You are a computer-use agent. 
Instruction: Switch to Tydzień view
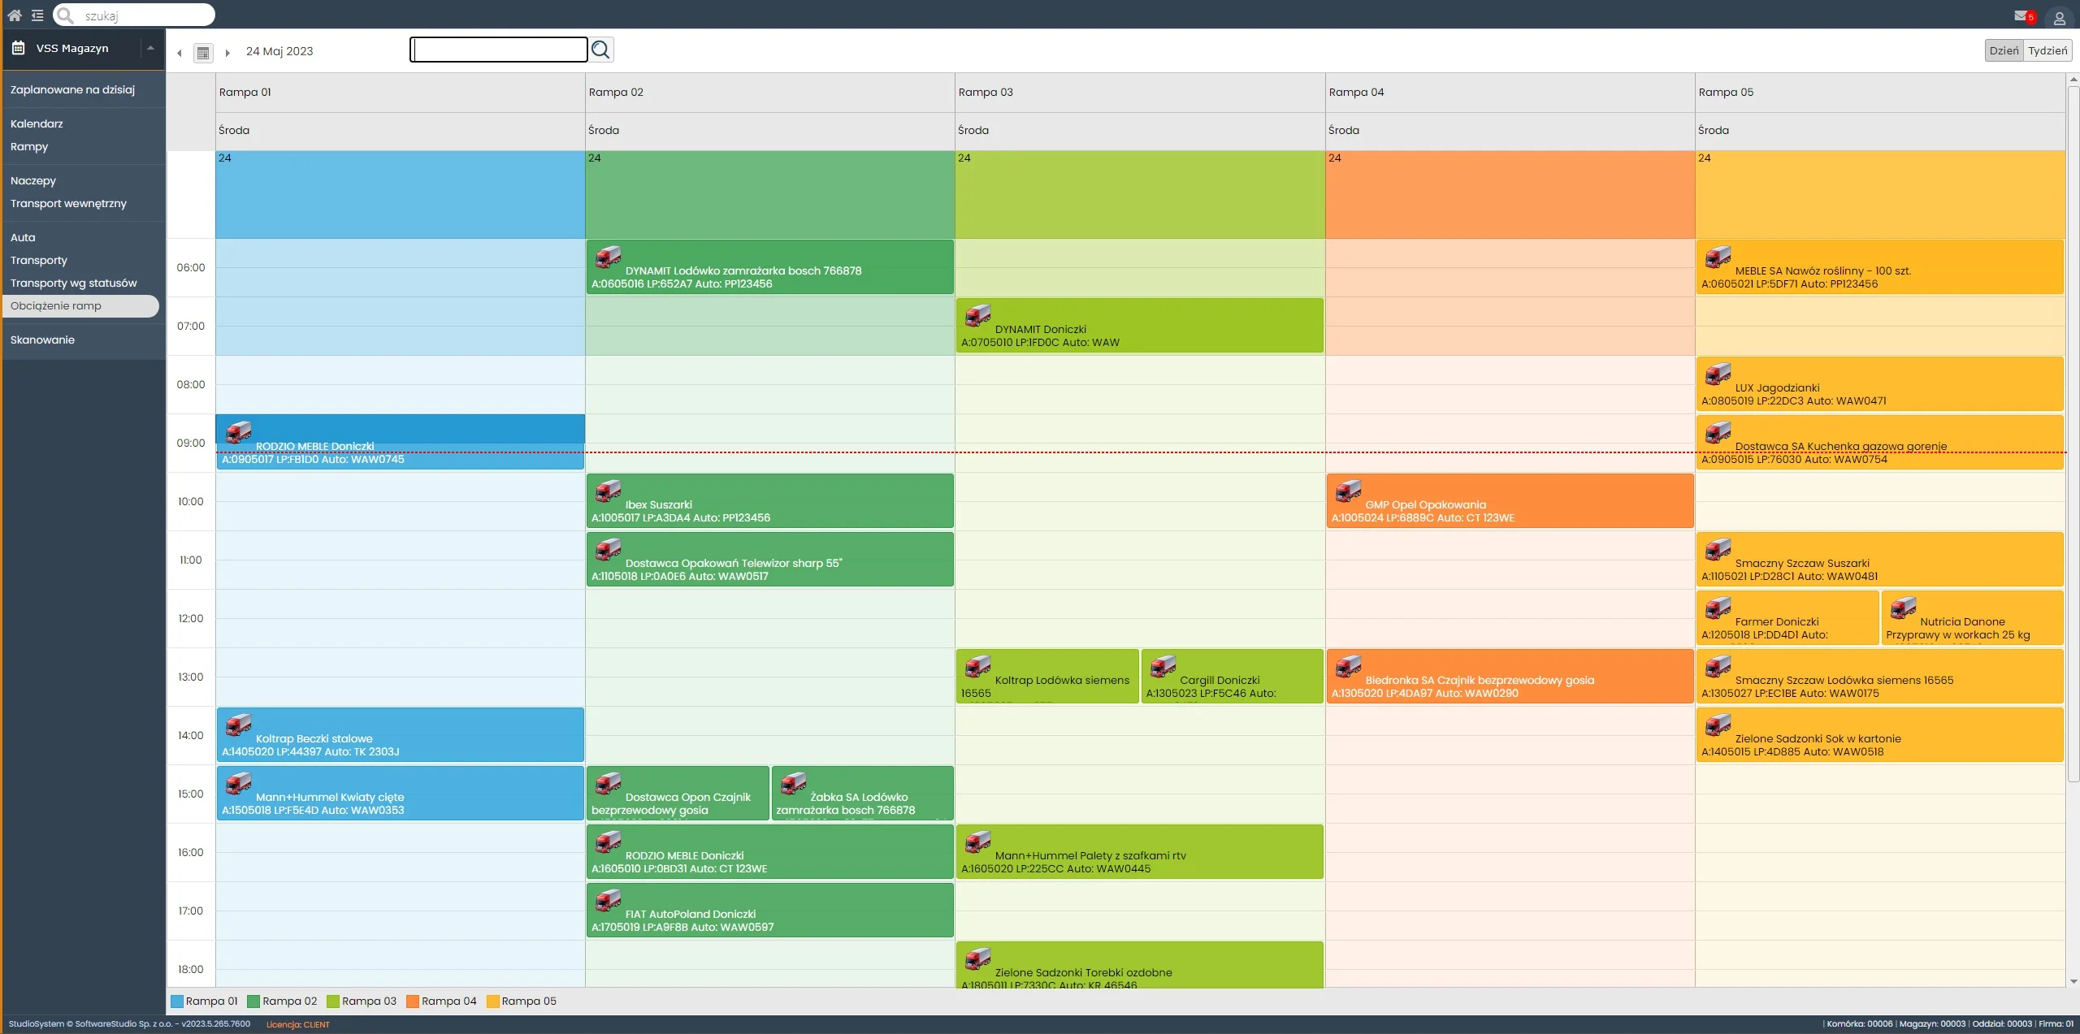tap(2047, 50)
